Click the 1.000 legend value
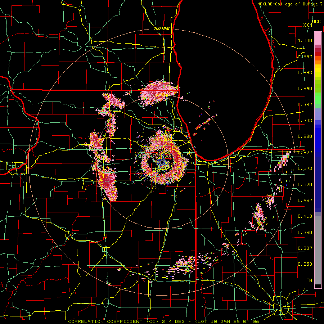 pyautogui.click(x=305, y=40)
